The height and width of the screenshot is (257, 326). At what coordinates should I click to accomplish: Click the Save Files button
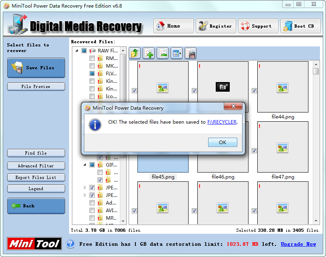click(x=36, y=68)
